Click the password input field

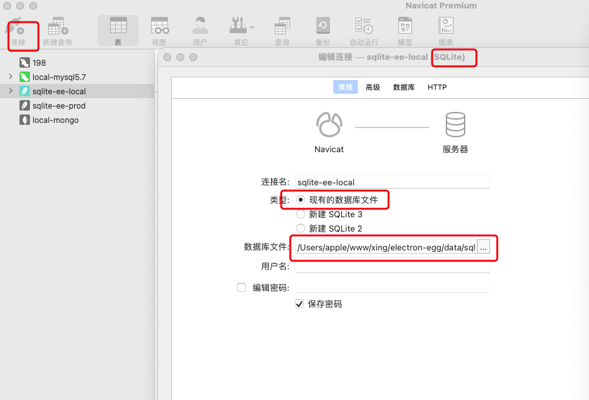pos(392,286)
